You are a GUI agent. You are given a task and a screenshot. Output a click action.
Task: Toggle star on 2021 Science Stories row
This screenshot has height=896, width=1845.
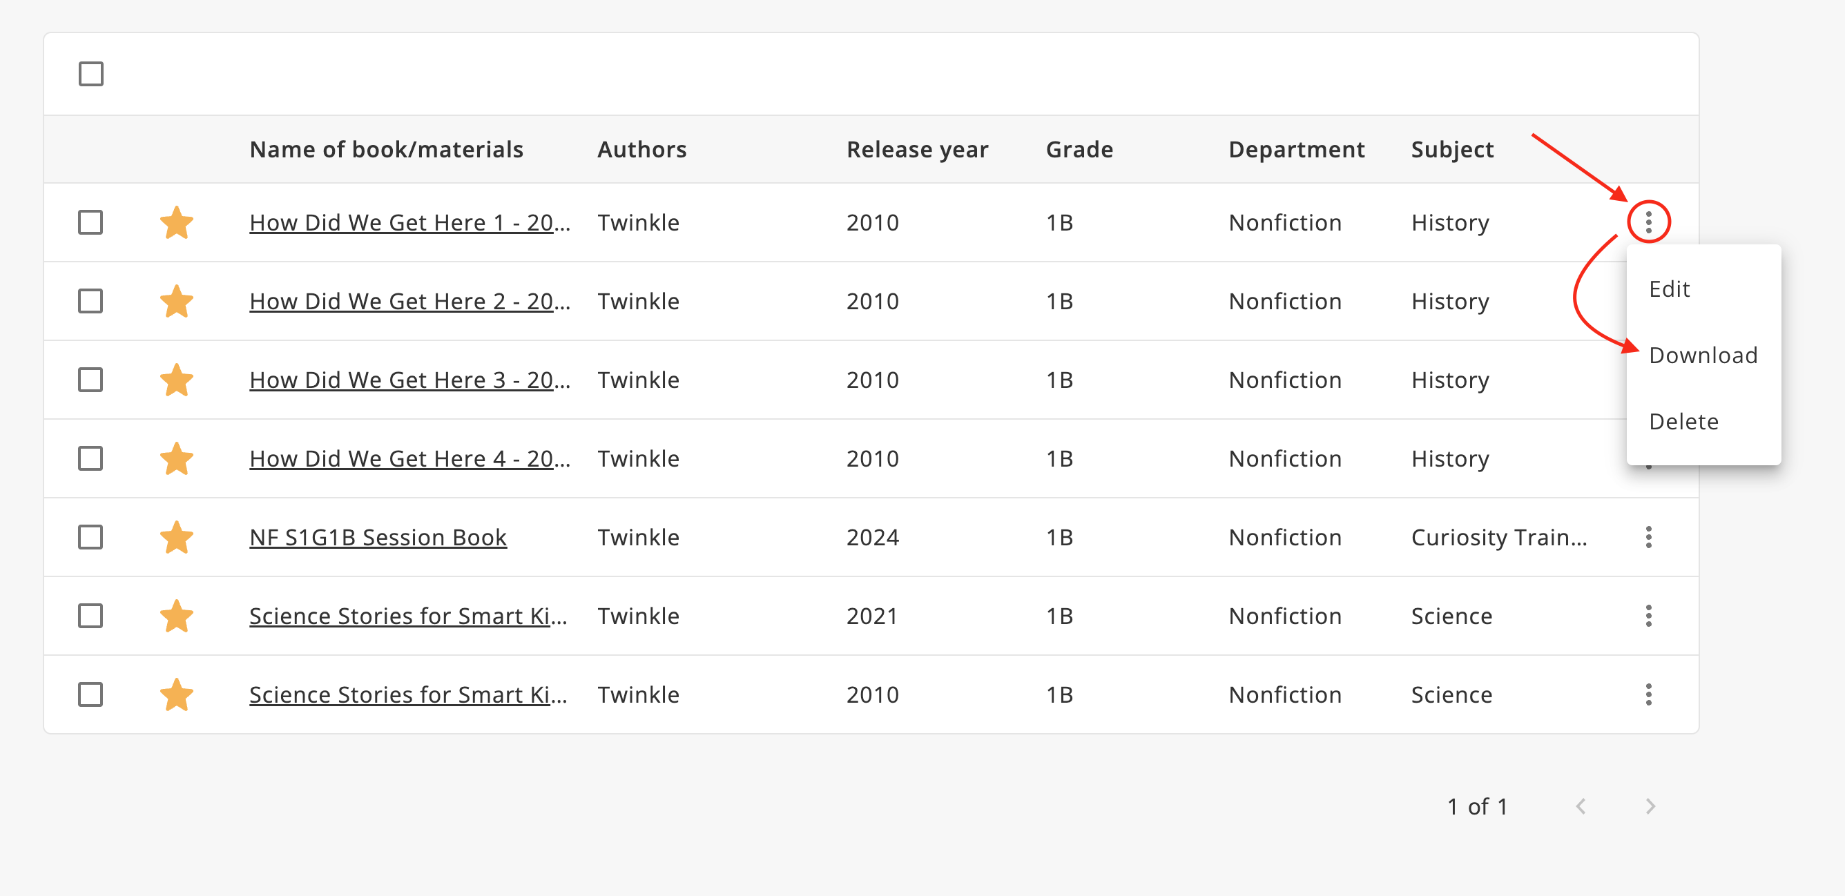point(176,616)
